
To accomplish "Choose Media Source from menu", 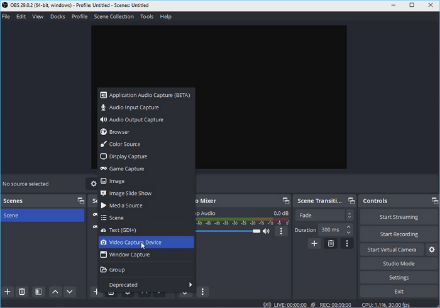I will click(146, 206).
